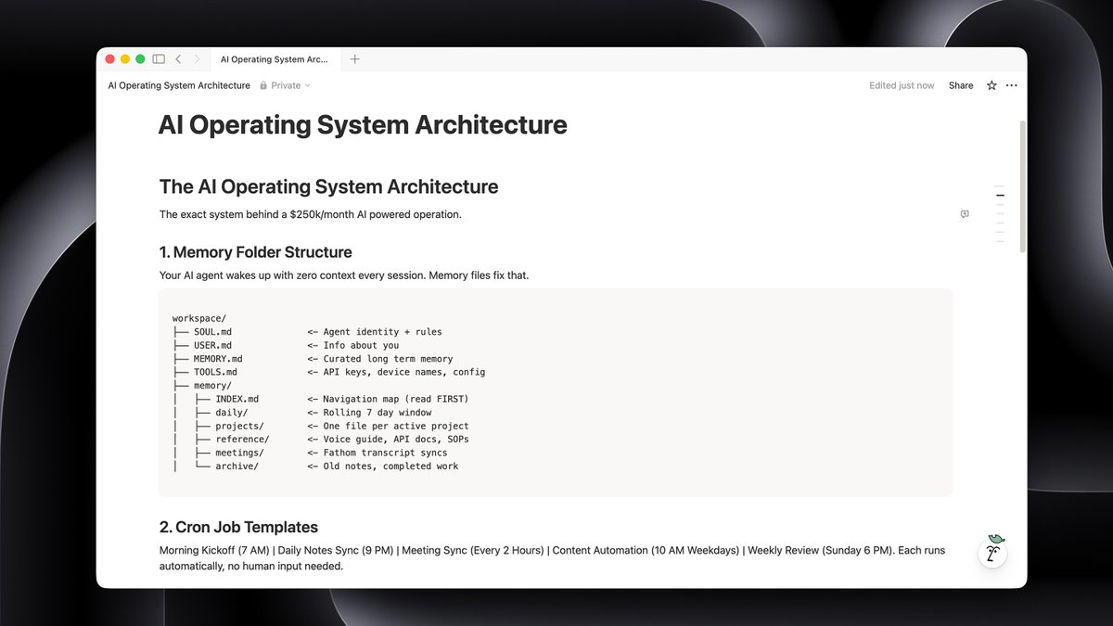The image size is (1113, 626).
Task: Click the 2. Cron Job Templates heading
Action: (238, 527)
